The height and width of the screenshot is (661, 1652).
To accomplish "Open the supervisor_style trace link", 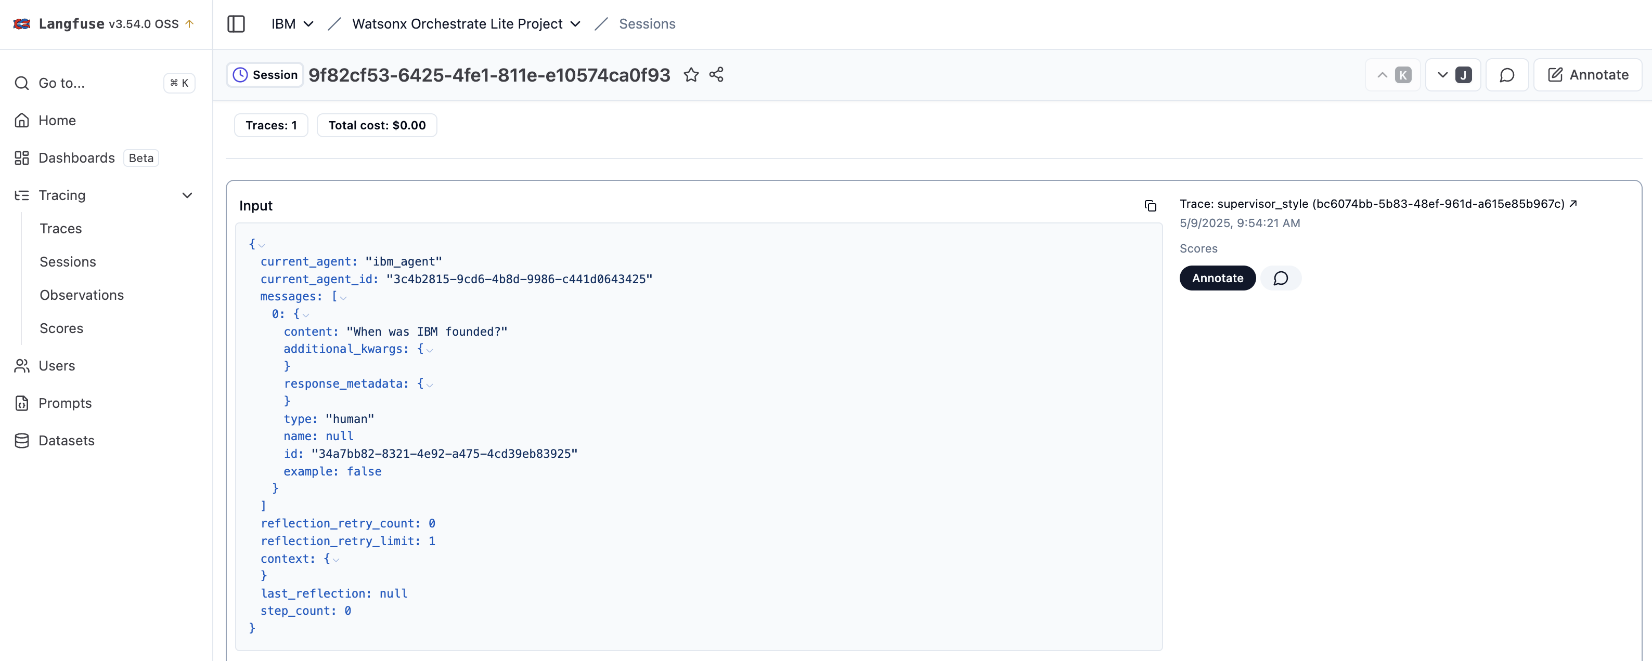I will point(1378,204).
